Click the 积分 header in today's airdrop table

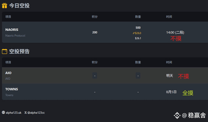pyautogui.click(x=94, y=17)
